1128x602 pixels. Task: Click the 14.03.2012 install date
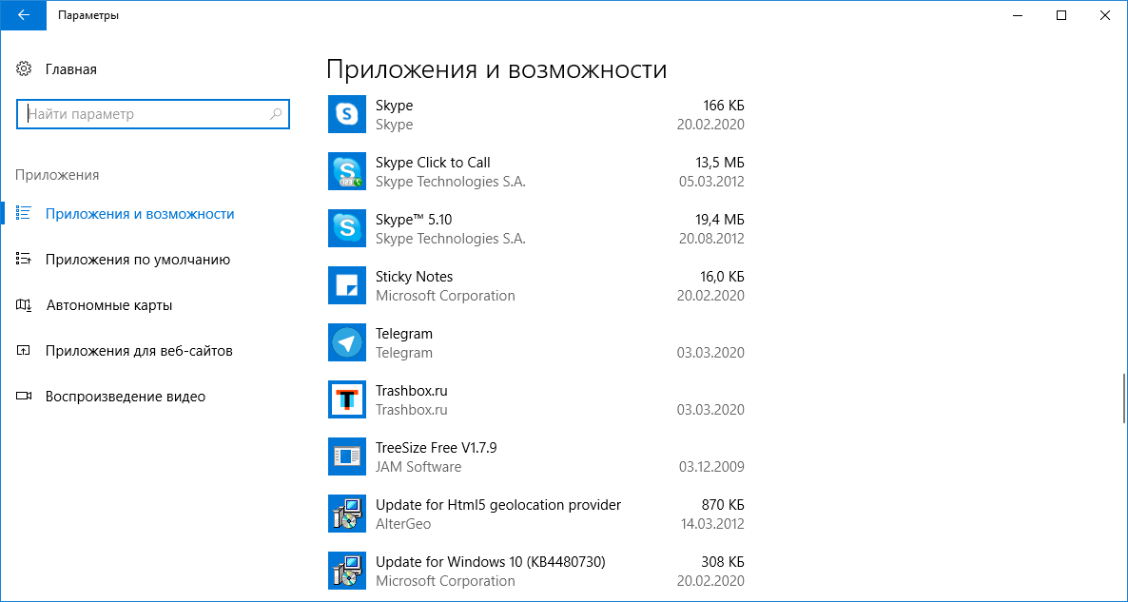click(x=712, y=524)
